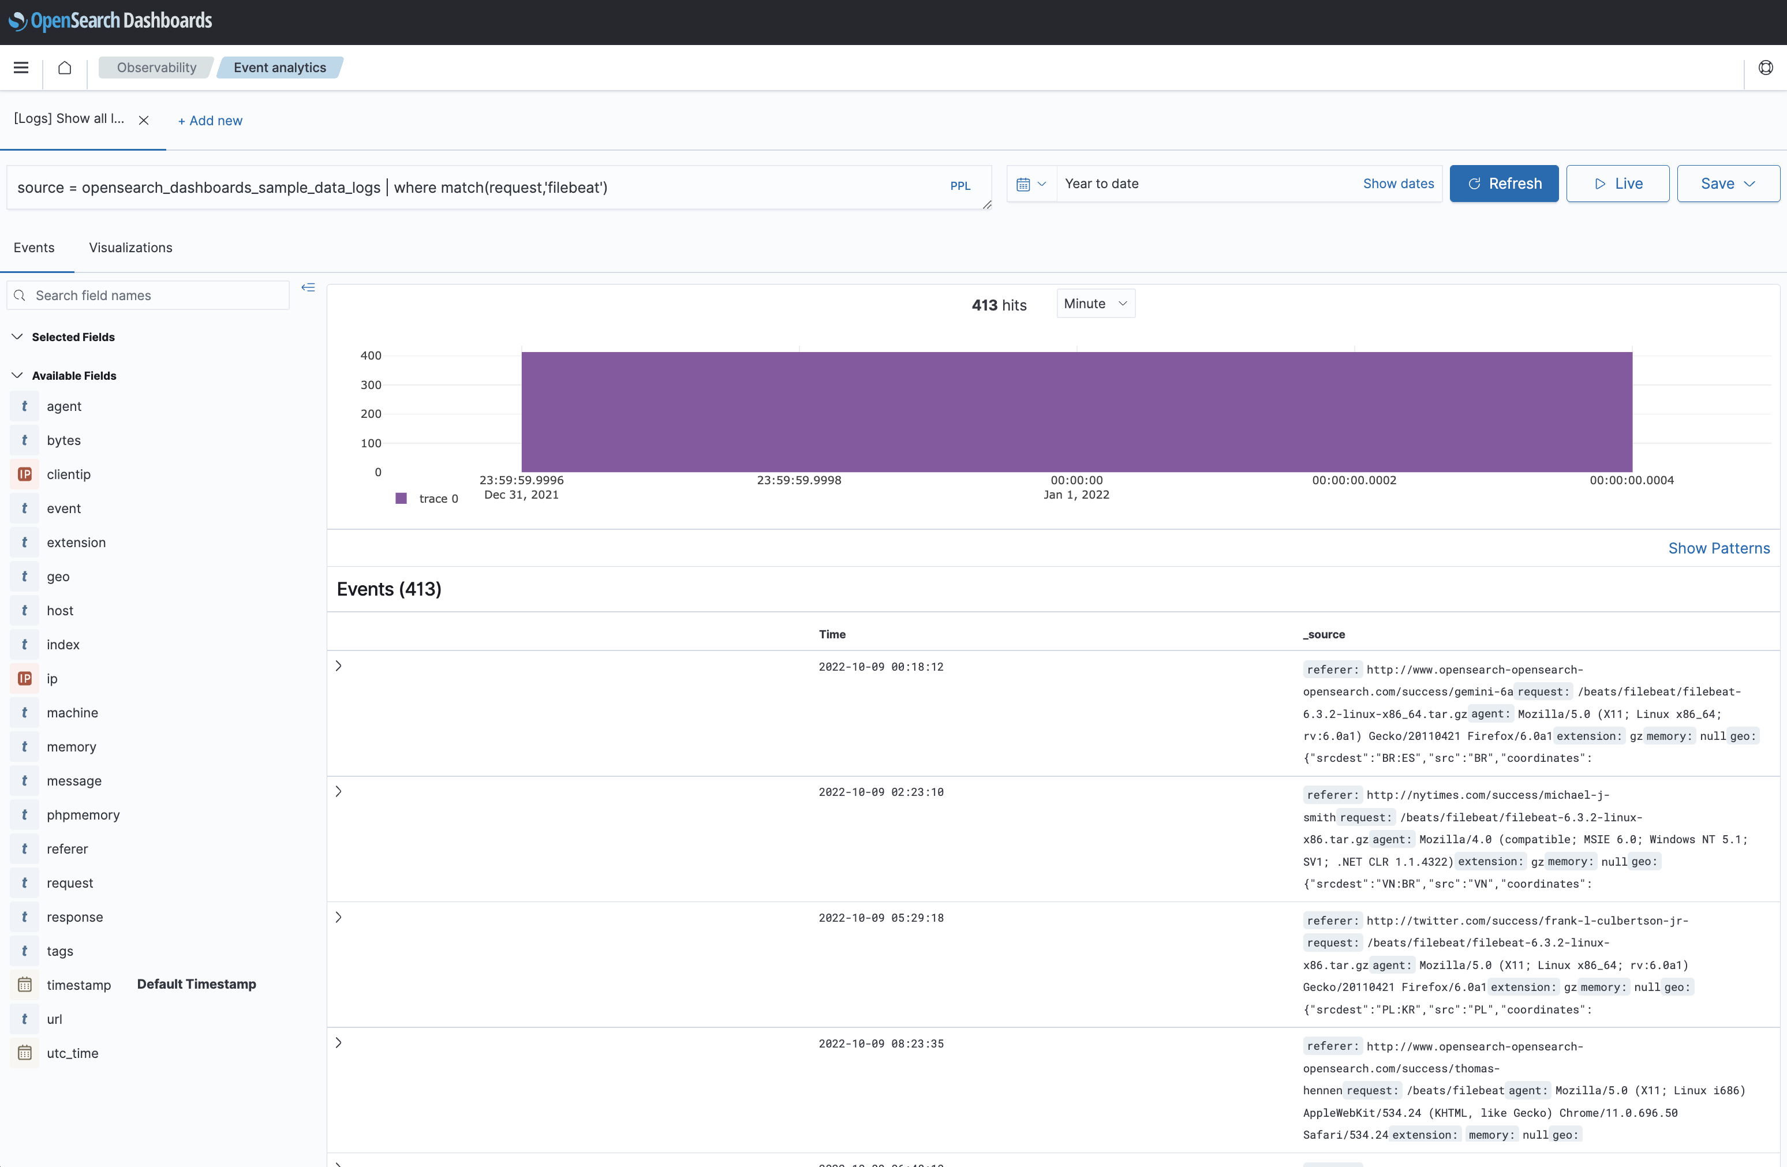This screenshot has width=1787, height=1167.
Task: Click the calendar icon beside timestamp field
Action: point(25,985)
